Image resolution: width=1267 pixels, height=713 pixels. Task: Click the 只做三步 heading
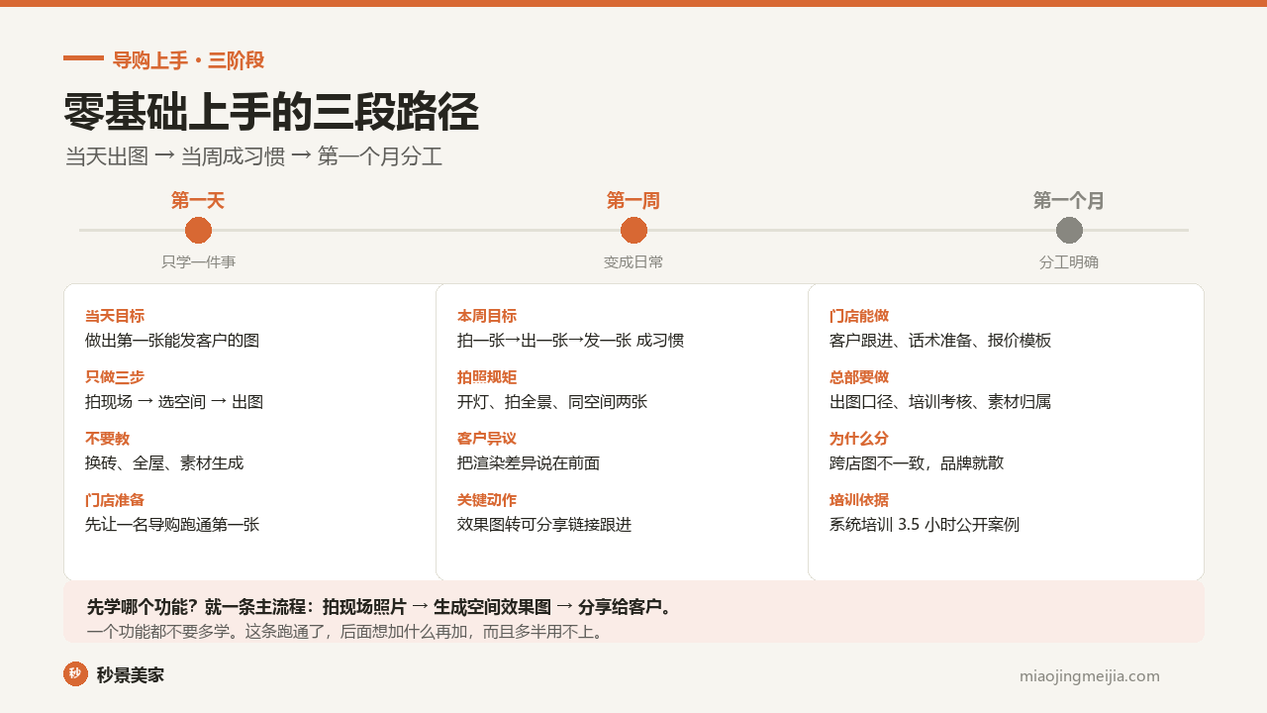pos(115,377)
